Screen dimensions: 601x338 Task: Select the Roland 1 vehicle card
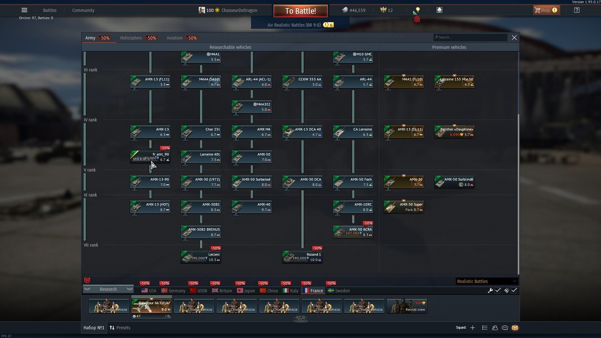tap(302, 257)
